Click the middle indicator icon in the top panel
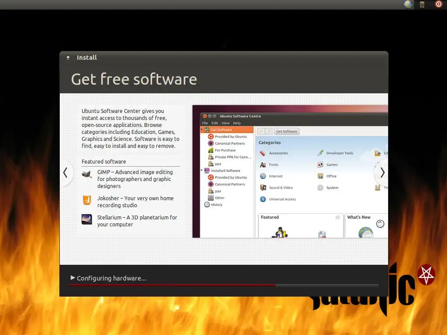 (x=422, y=4)
